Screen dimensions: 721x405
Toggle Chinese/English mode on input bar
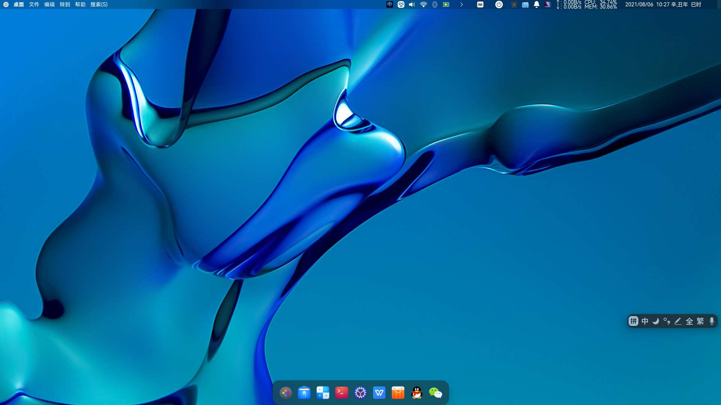pyautogui.click(x=645, y=321)
